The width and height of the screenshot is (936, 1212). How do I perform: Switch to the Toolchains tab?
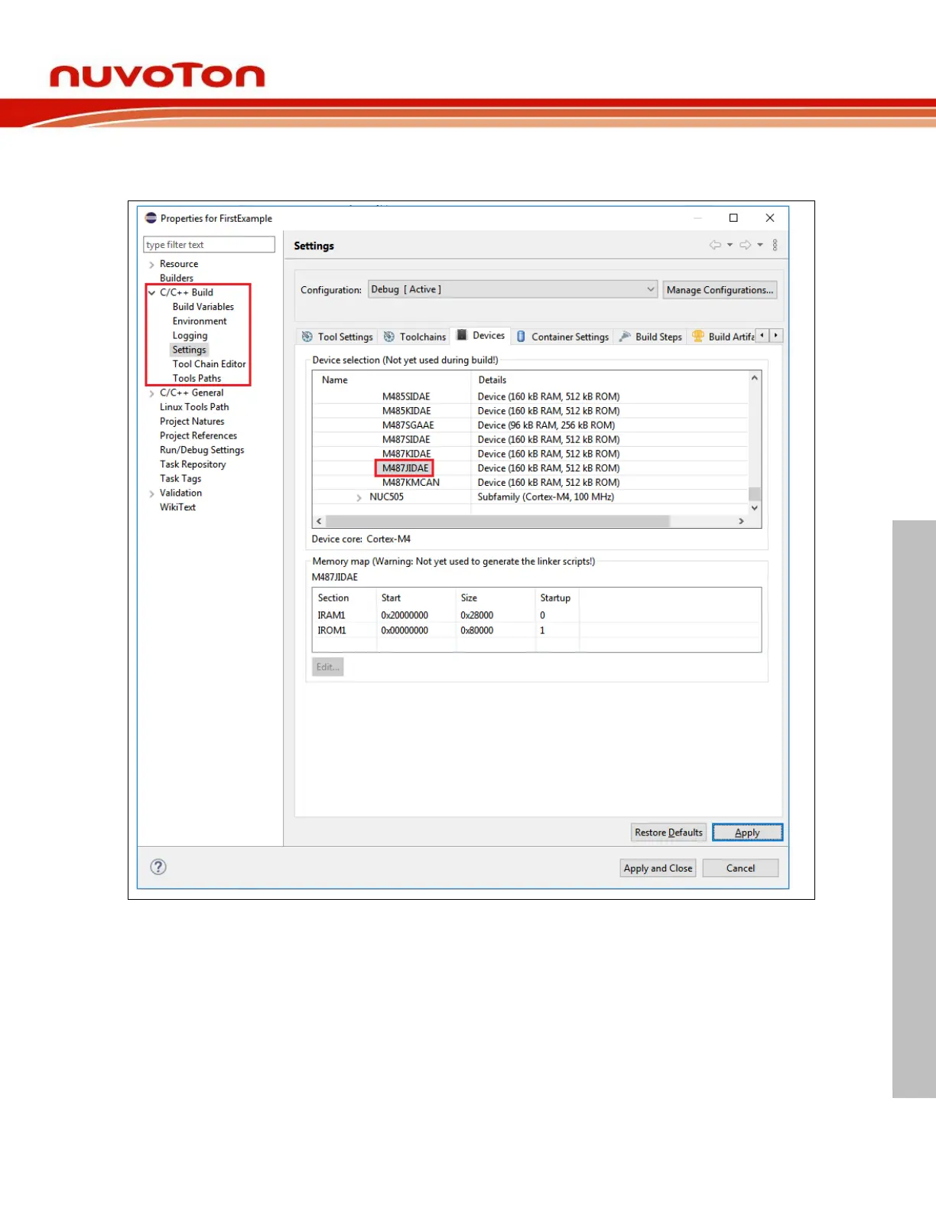(414, 337)
